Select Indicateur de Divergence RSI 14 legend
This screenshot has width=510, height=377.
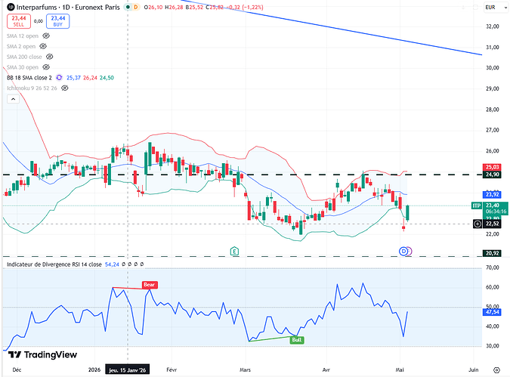54,264
